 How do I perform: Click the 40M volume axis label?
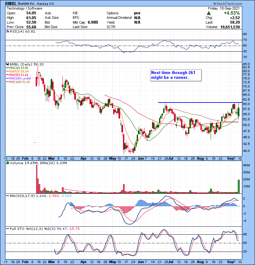coord(247,165)
